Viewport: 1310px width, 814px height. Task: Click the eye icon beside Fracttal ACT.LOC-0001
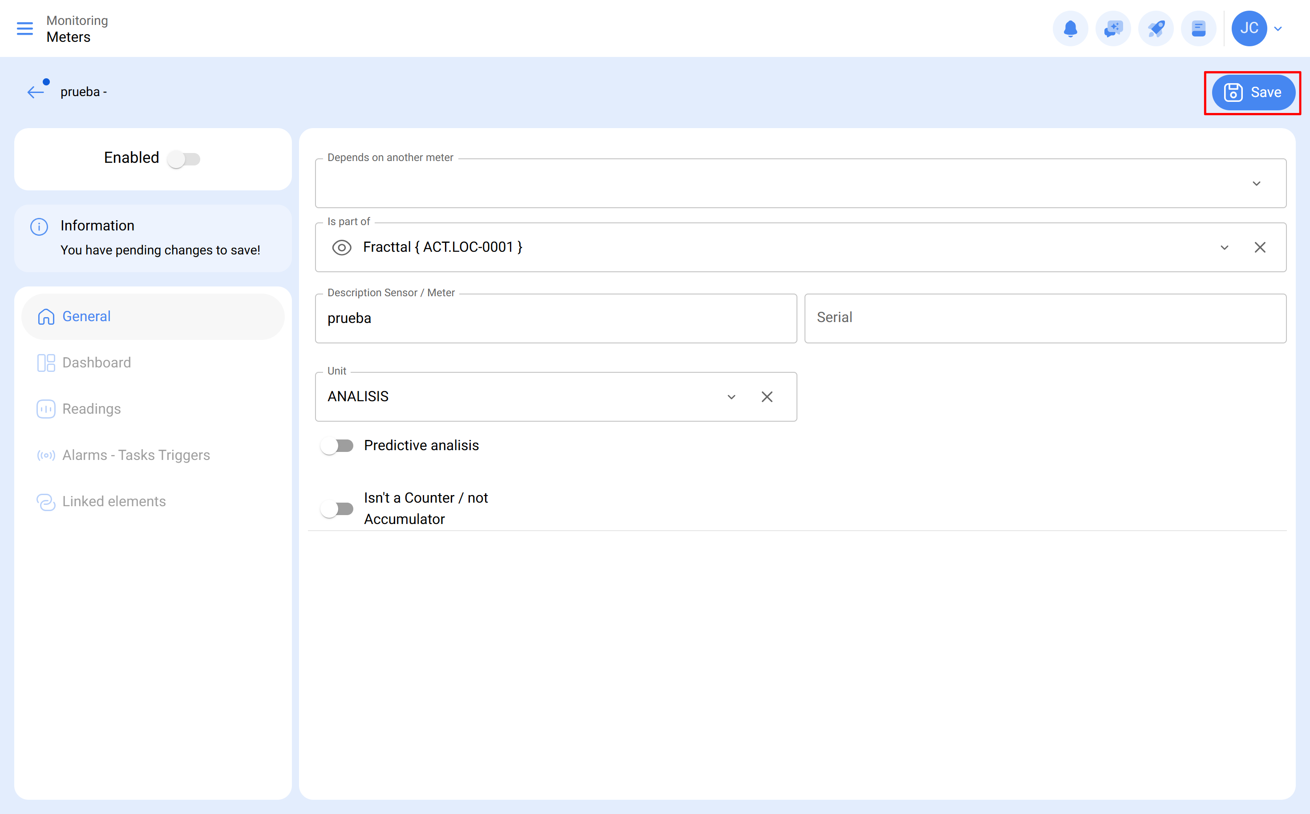341,247
